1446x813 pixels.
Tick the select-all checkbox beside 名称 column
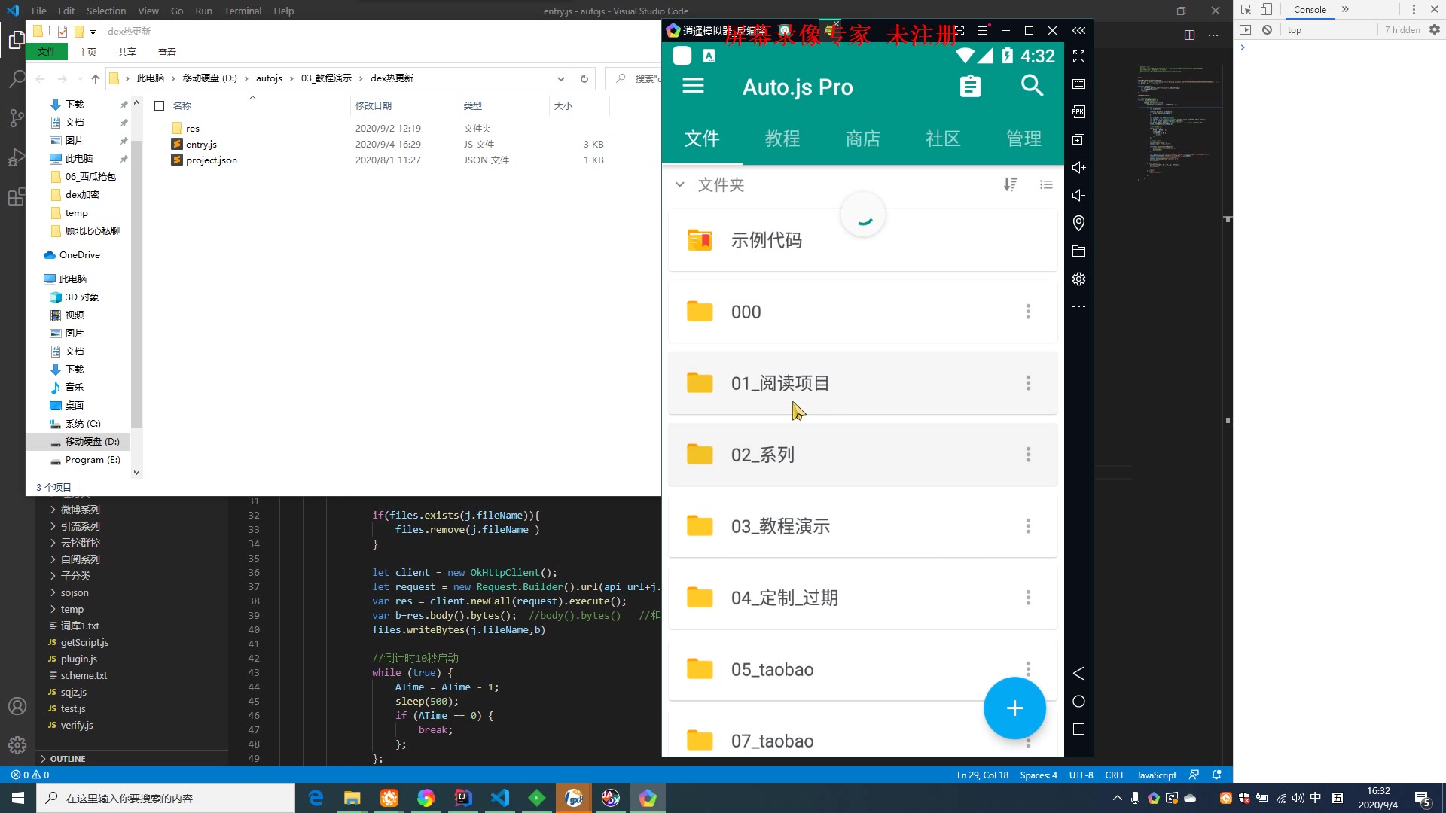[159, 106]
